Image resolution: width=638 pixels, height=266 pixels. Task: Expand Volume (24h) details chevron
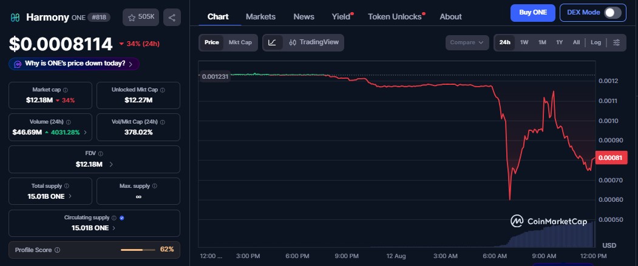86,132
